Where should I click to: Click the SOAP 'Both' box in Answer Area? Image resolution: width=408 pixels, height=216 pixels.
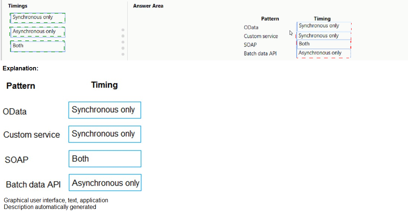(x=324, y=44)
